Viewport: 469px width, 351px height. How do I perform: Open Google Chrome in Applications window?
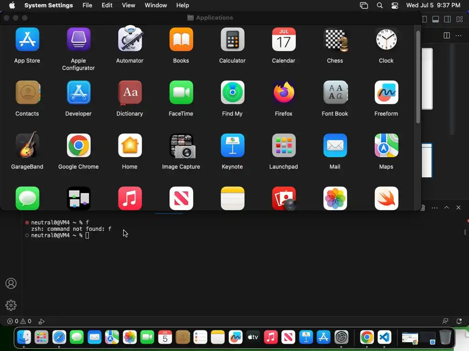79,145
